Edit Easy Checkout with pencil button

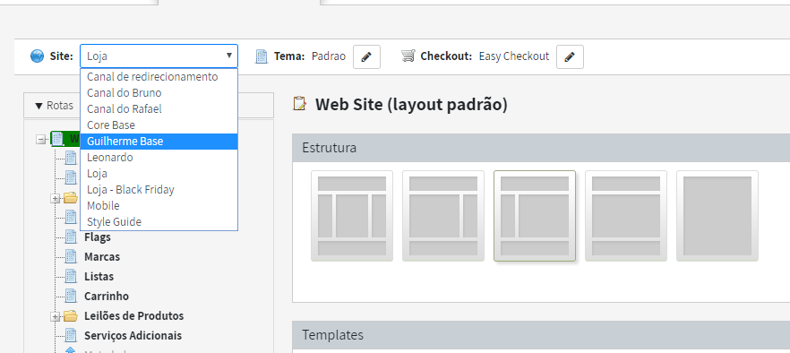click(570, 56)
